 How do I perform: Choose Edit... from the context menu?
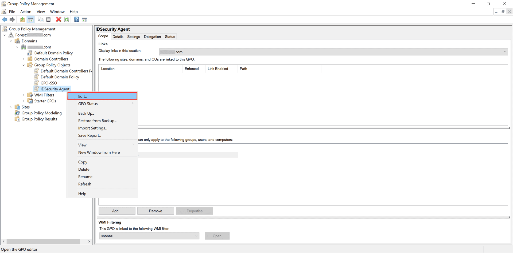pyautogui.click(x=102, y=96)
